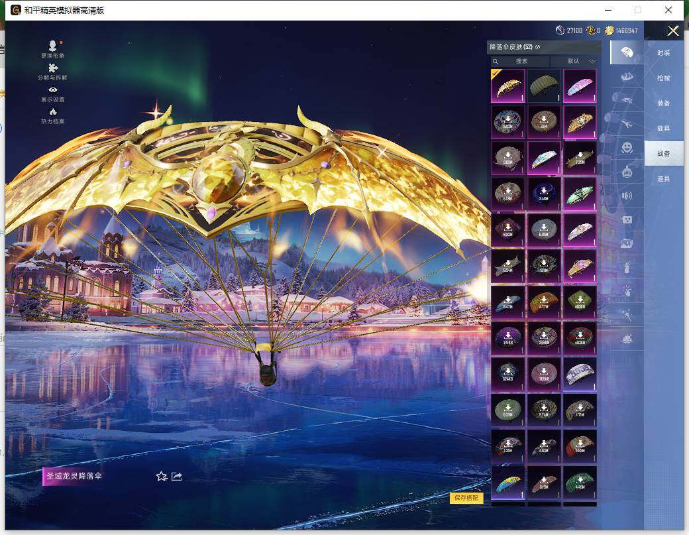Select the drone category icon

tap(627, 100)
